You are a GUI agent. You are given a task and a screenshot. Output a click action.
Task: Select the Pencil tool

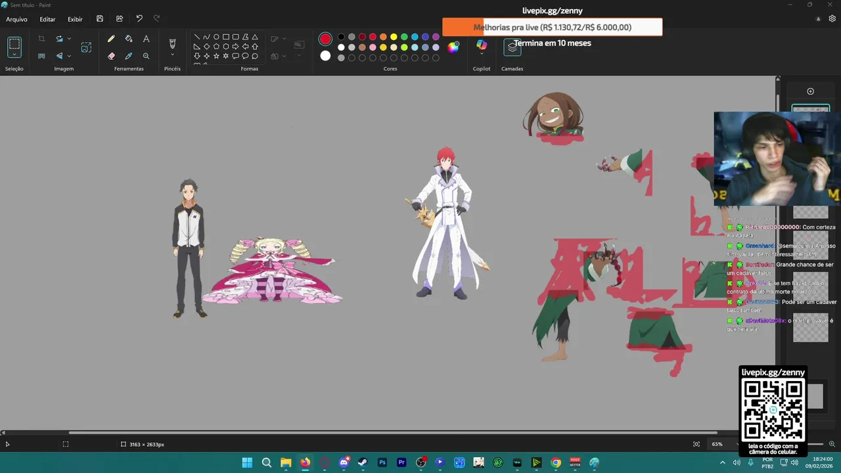111,39
